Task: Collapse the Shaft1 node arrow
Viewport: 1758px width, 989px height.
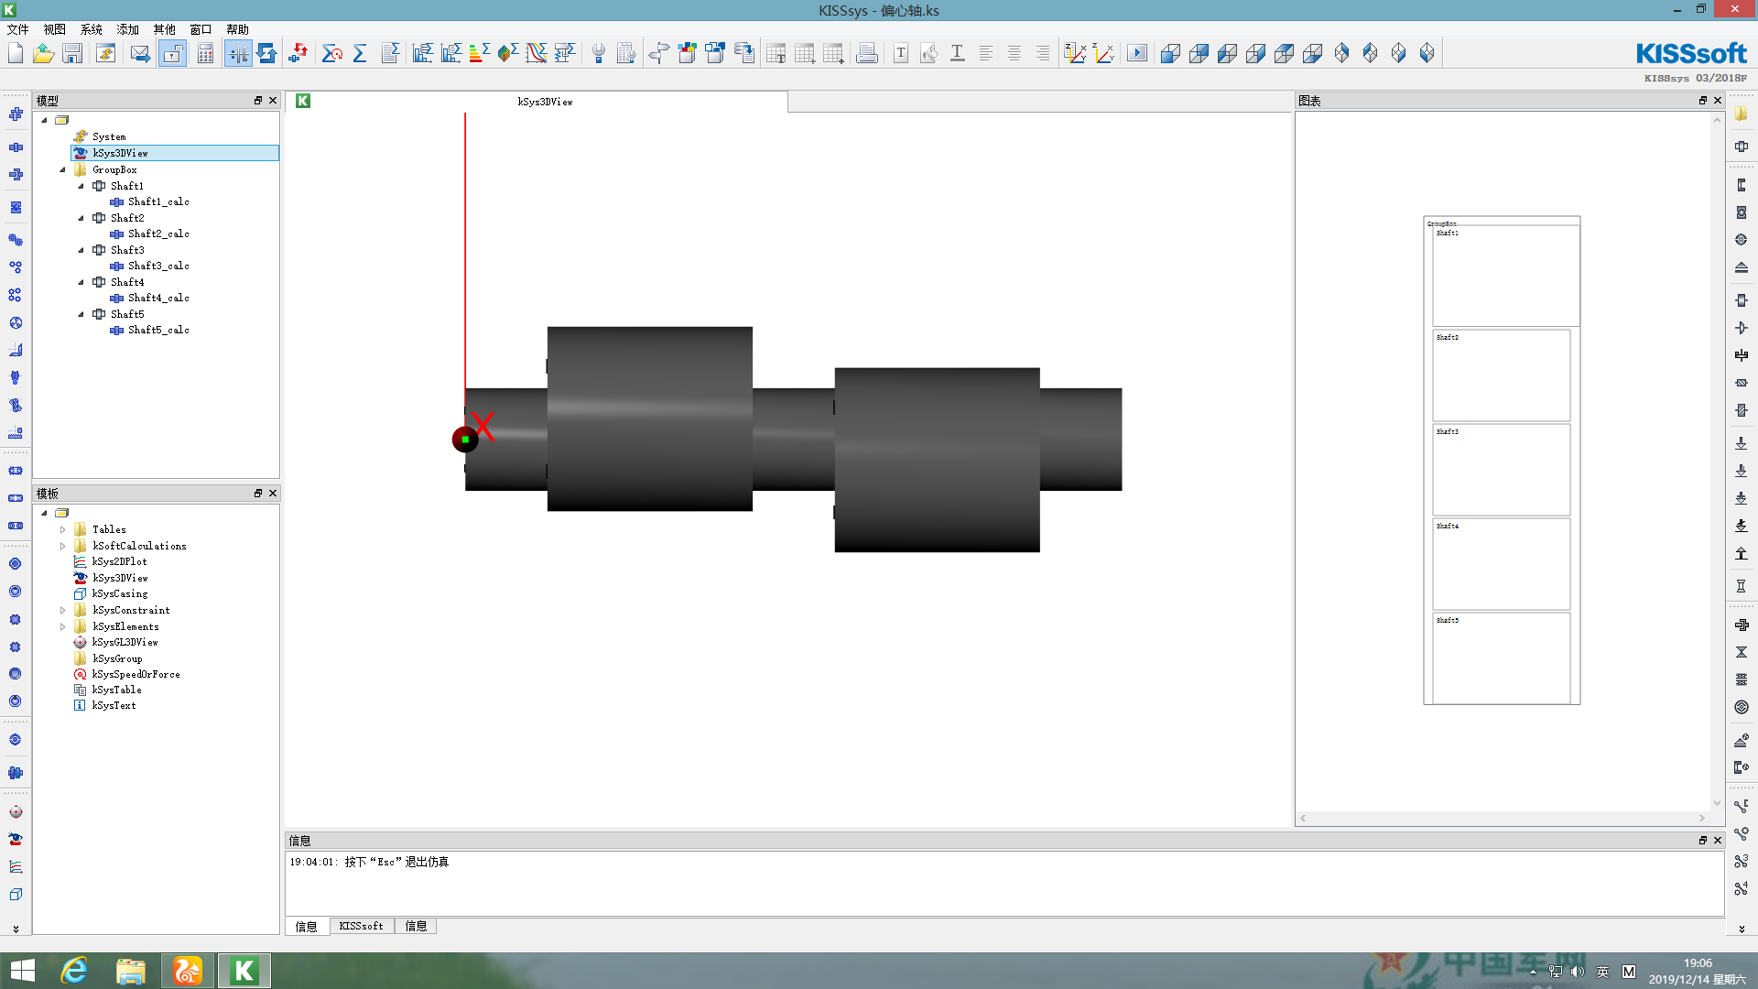Action: pos(81,186)
